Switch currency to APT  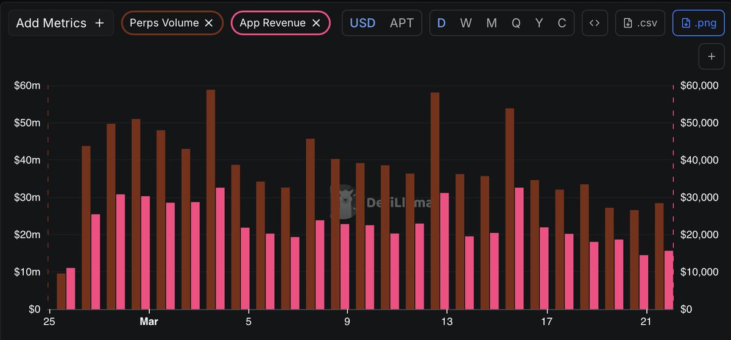click(x=401, y=23)
